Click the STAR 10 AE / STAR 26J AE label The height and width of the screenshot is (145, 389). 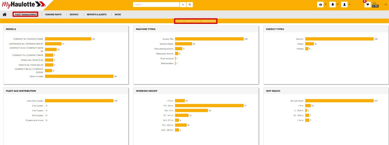[x=31, y=65]
